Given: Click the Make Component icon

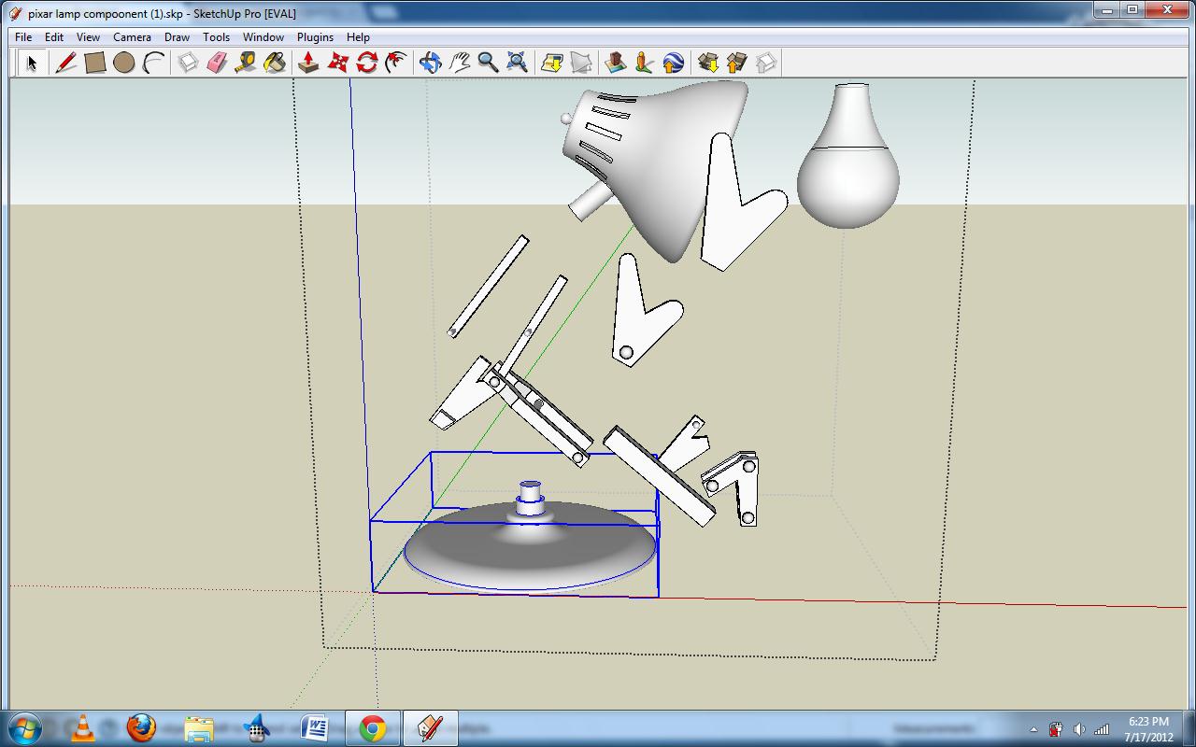Looking at the screenshot, I should [x=188, y=63].
